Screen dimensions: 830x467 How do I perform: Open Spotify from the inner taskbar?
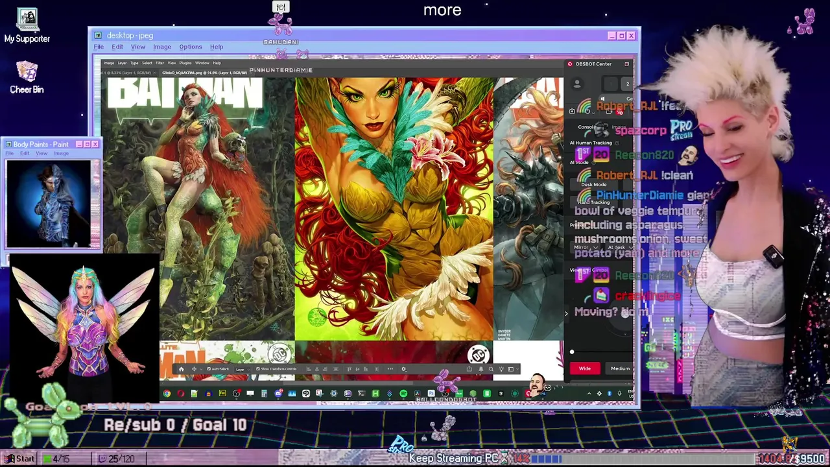click(x=403, y=393)
